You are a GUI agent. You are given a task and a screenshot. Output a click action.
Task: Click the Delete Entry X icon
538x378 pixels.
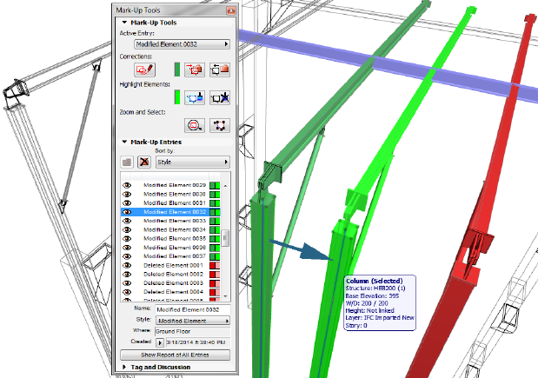143,162
